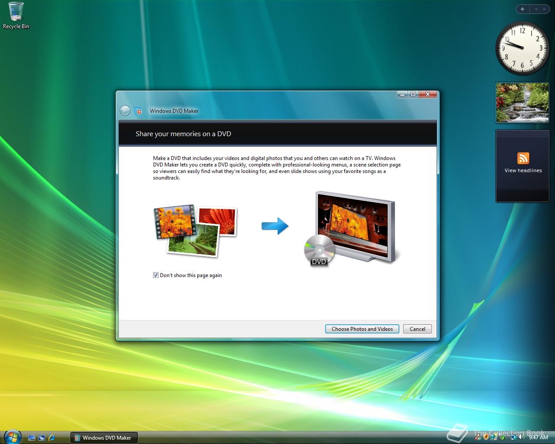Add gadgets with the sidebar plus button

[x=522, y=9]
